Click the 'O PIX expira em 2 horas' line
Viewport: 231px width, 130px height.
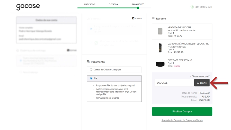pyautogui.click(x=108, y=98)
